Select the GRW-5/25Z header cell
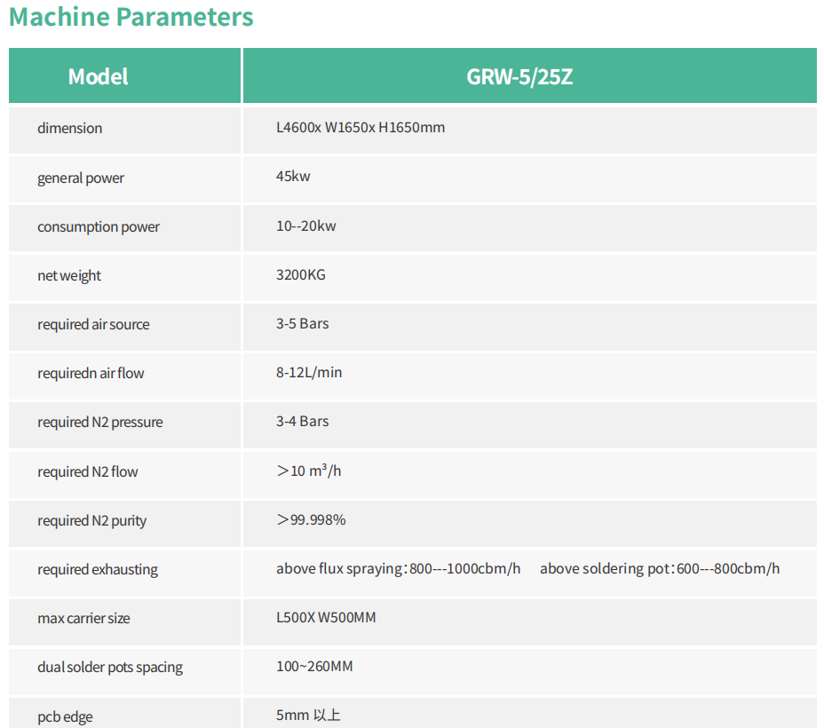This screenshot has height=728, width=824. point(530,75)
